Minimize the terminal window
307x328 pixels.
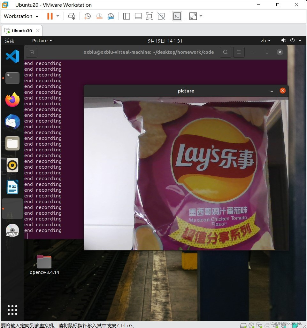tap(254, 52)
